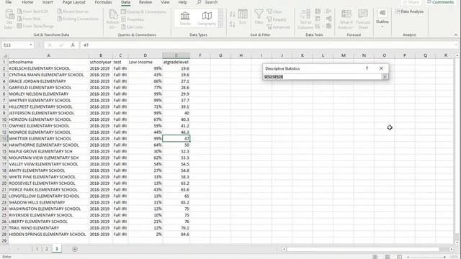Screen dimensions: 461x259
Task: Sort Z to A descending
Action: point(232,24)
